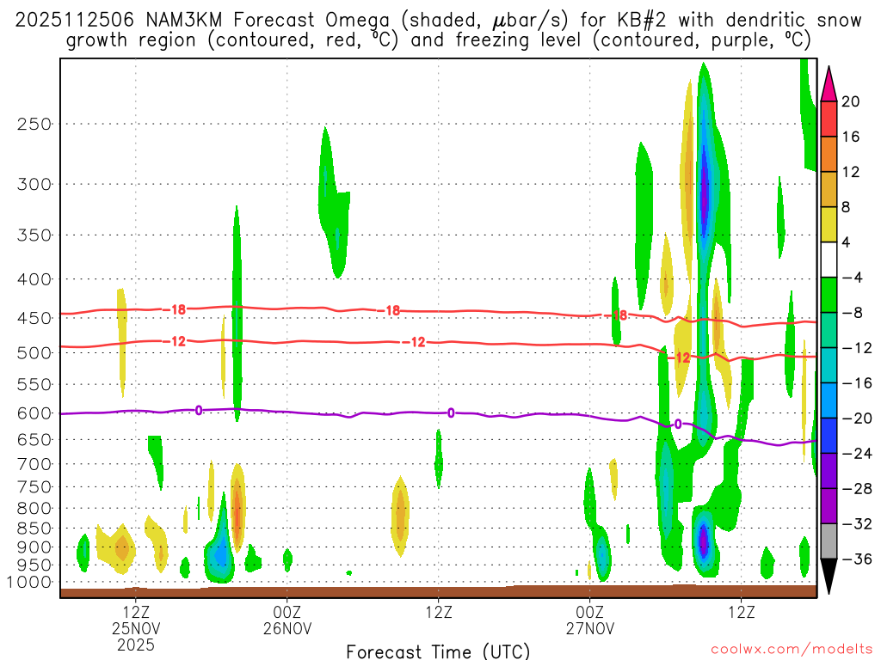Click the 500 pressure level label

pyautogui.click(x=34, y=353)
